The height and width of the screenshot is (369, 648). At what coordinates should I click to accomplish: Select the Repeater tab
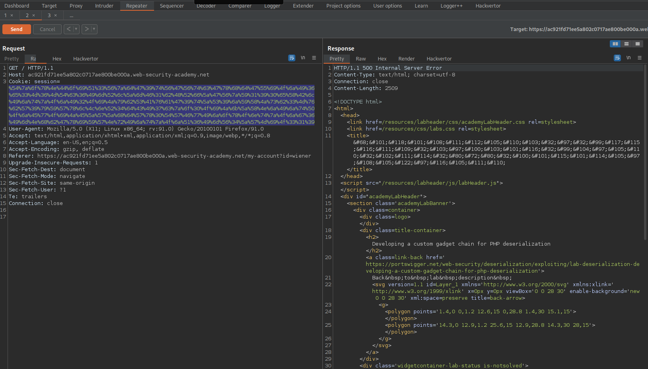pyautogui.click(x=137, y=6)
